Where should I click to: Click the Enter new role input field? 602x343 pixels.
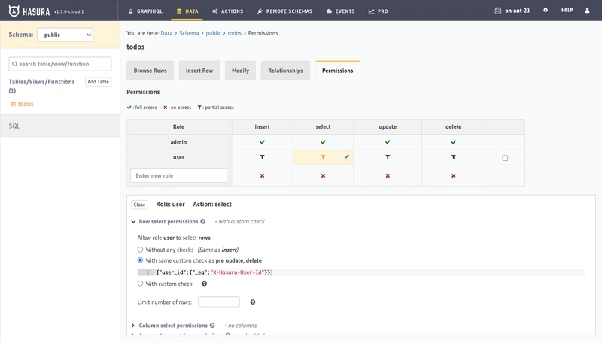(x=178, y=175)
